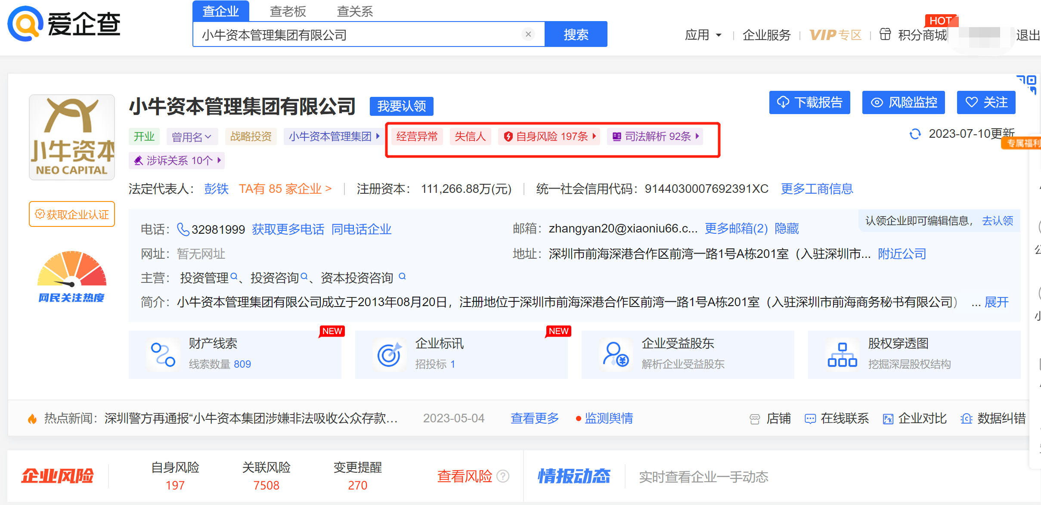The image size is (1041, 505).
Task: Click the 积分商城 gift icon
Action: 885,34
